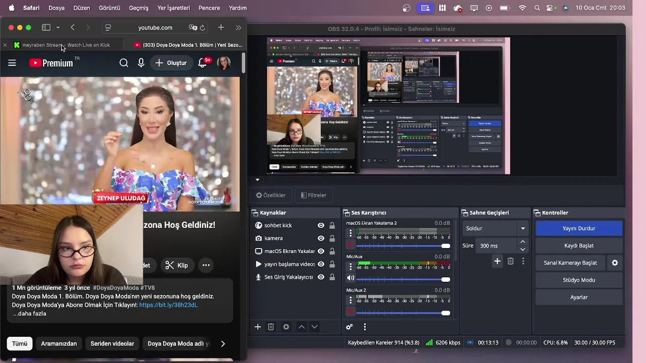Lock the sohbet kick source
This screenshot has width=646, height=363.
[332, 225]
